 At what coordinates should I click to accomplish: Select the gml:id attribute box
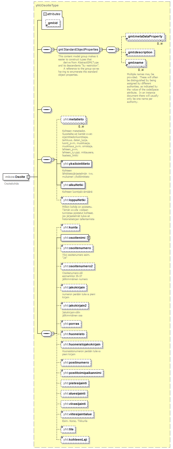click(52, 23)
